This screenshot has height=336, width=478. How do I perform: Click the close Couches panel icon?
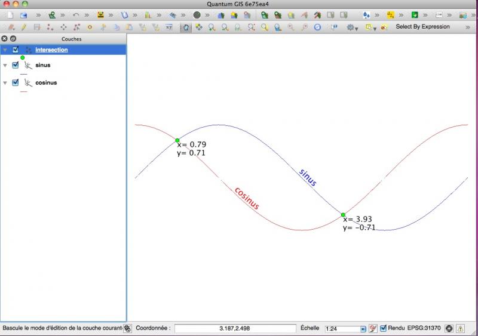(5, 39)
